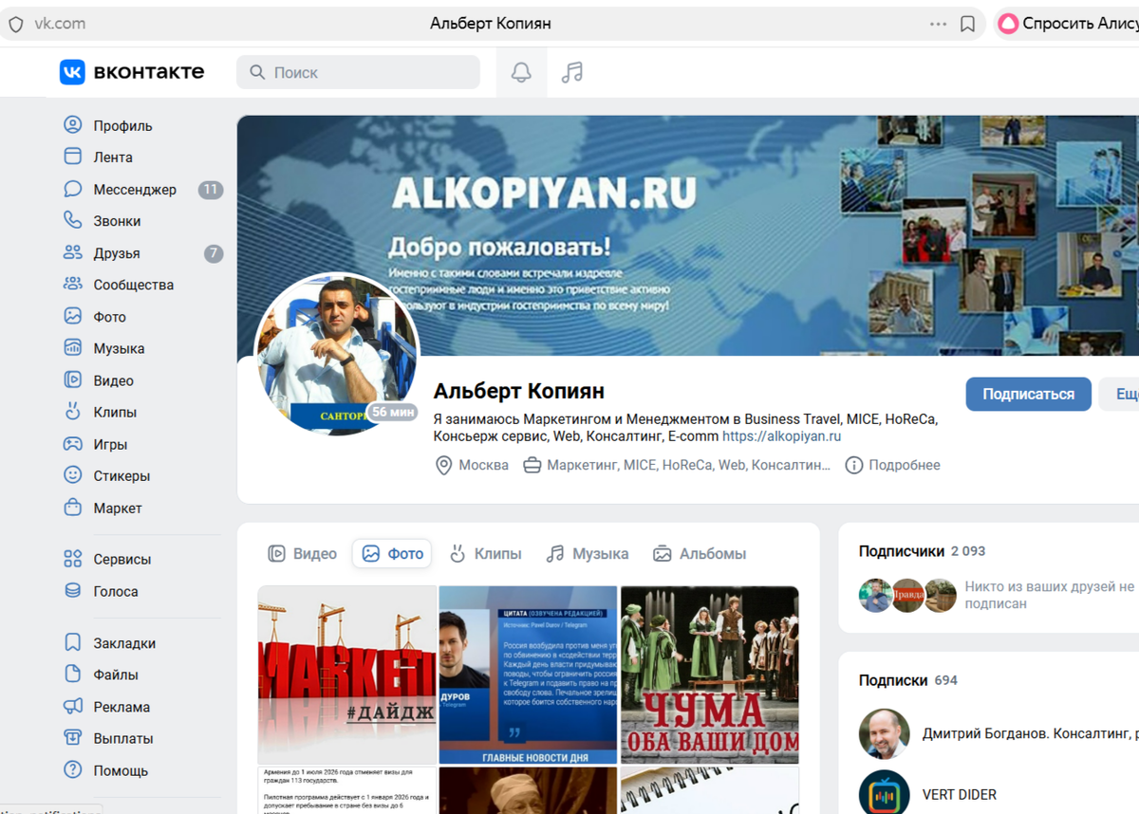
Task: Click the VERT DIDER logo avatar
Action: click(884, 794)
